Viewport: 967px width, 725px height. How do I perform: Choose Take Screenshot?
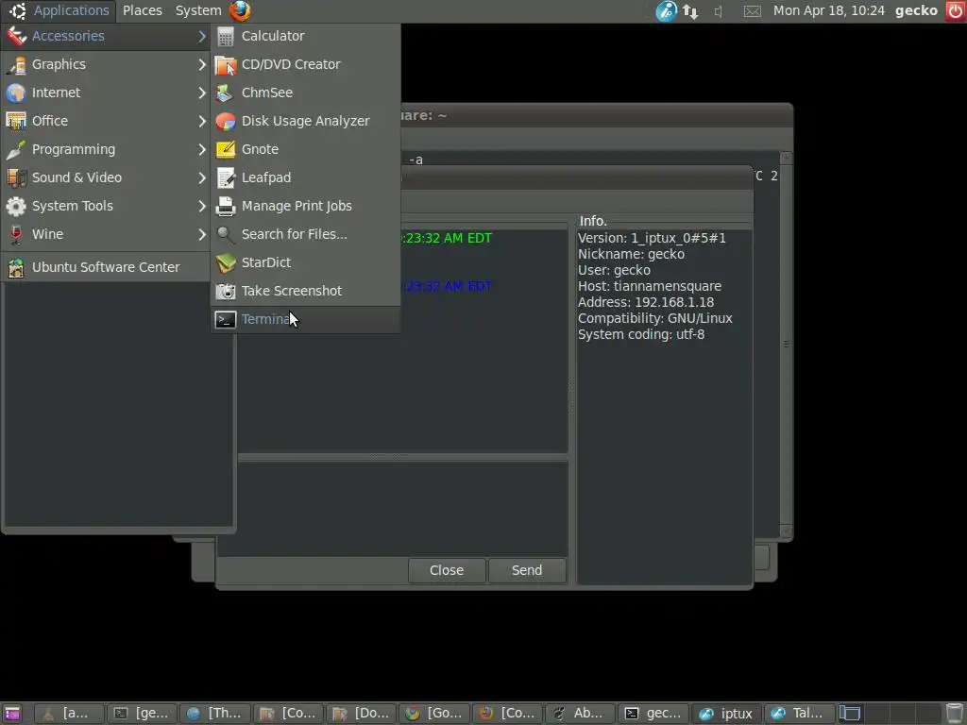click(x=305, y=291)
